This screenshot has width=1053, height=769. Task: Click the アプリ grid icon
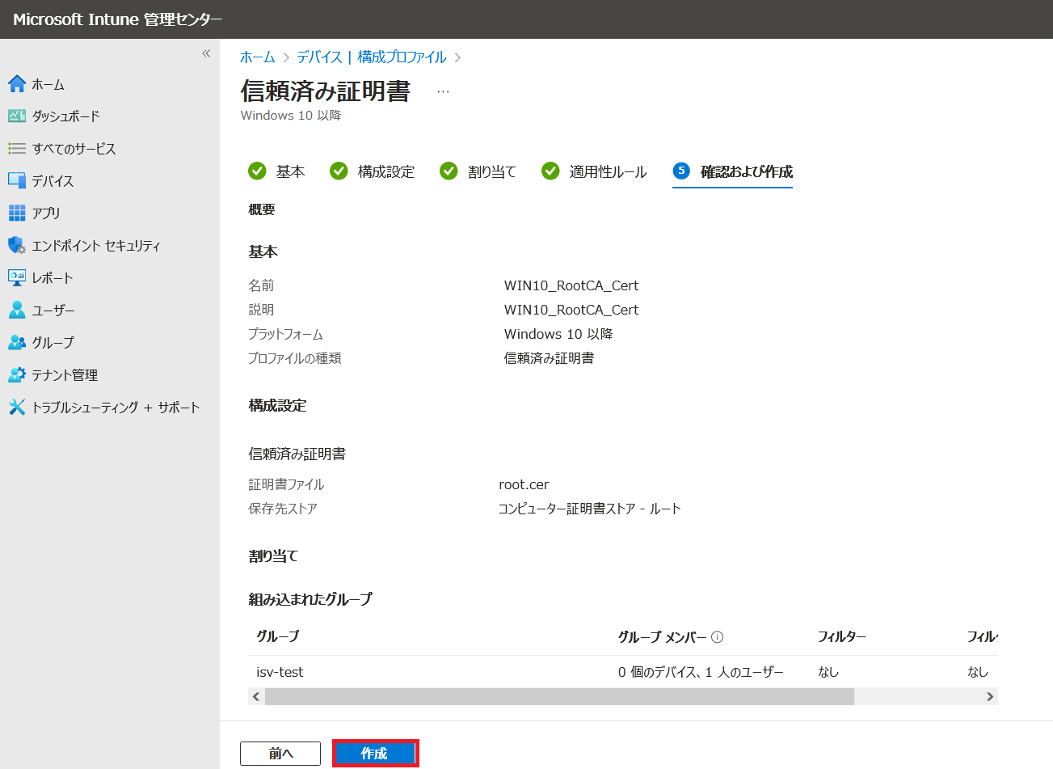pos(17,213)
